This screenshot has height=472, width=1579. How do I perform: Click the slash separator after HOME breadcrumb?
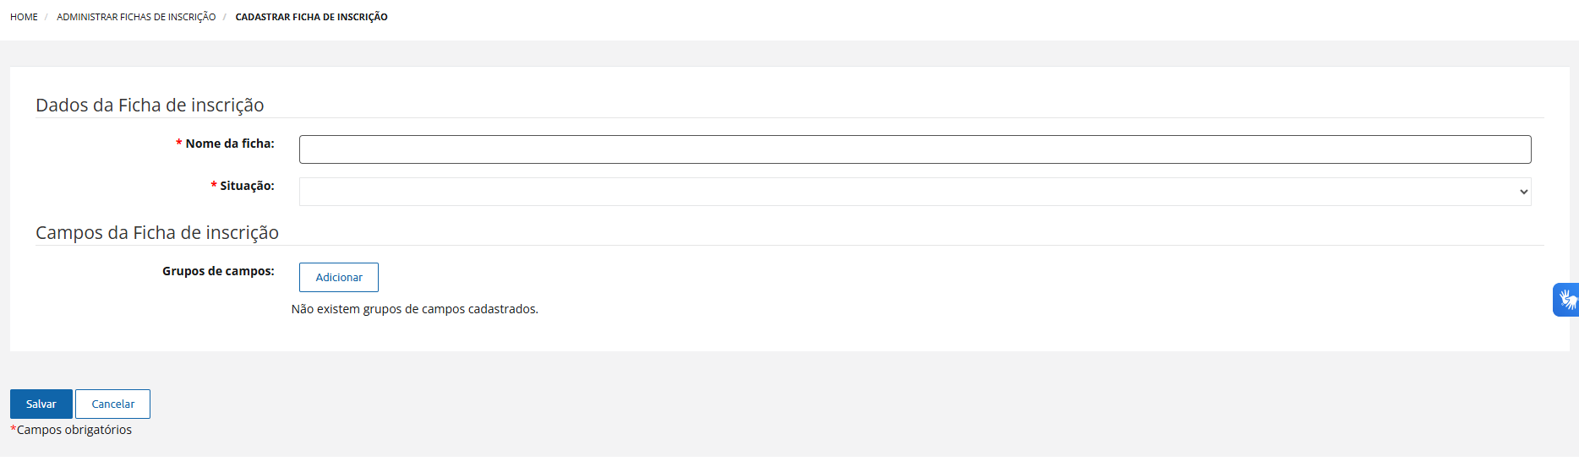pos(46,17)
